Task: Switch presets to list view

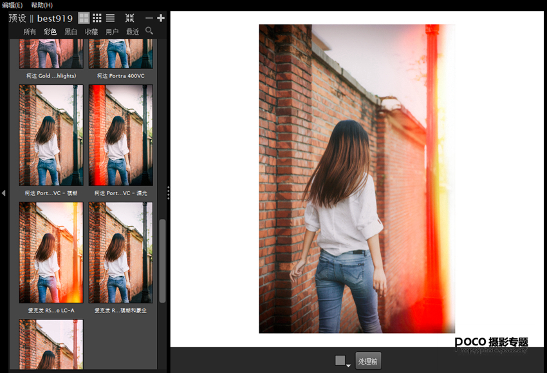Action: 110,18
